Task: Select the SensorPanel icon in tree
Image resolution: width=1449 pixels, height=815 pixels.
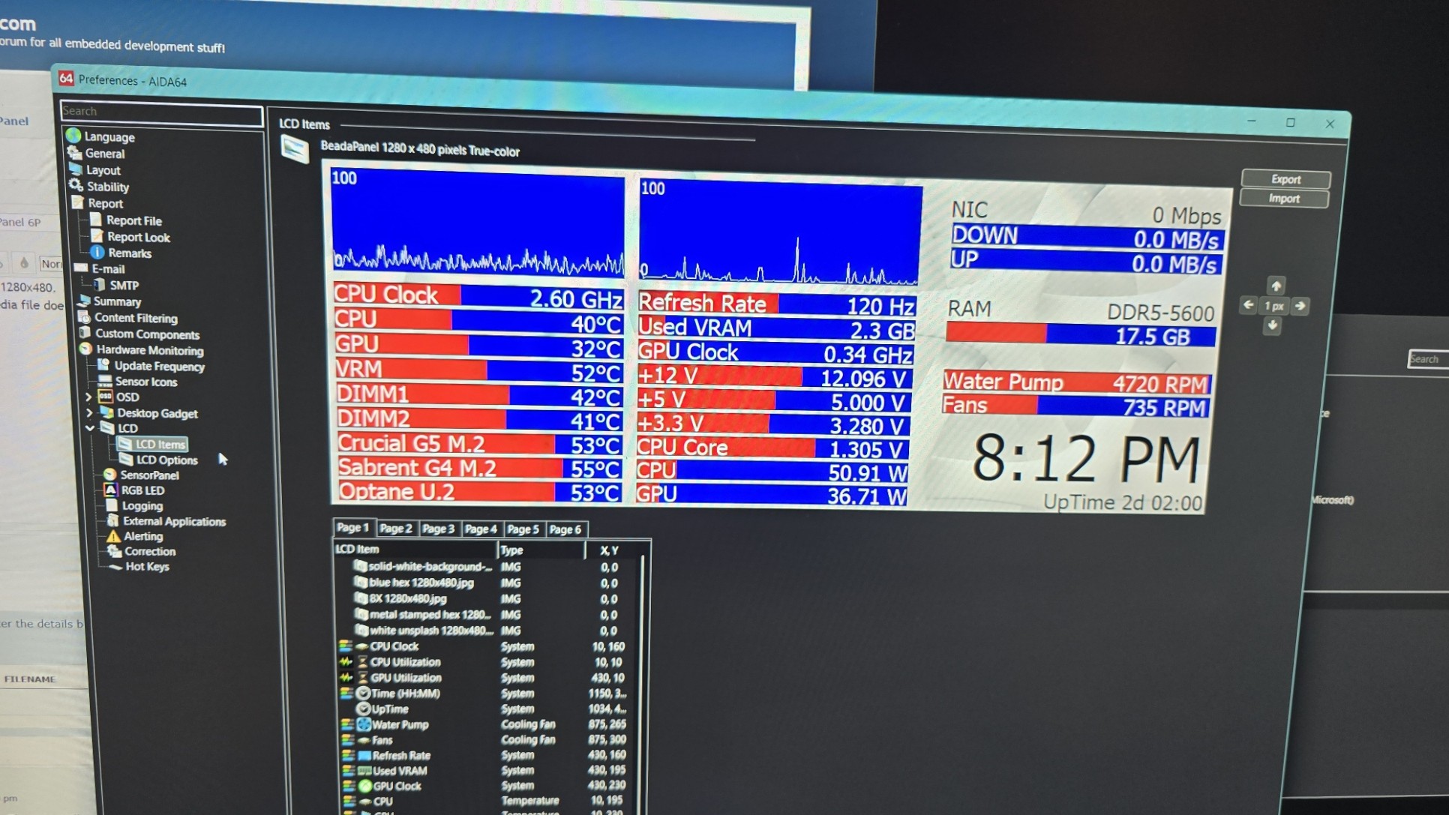Action: tap(110, 475)
